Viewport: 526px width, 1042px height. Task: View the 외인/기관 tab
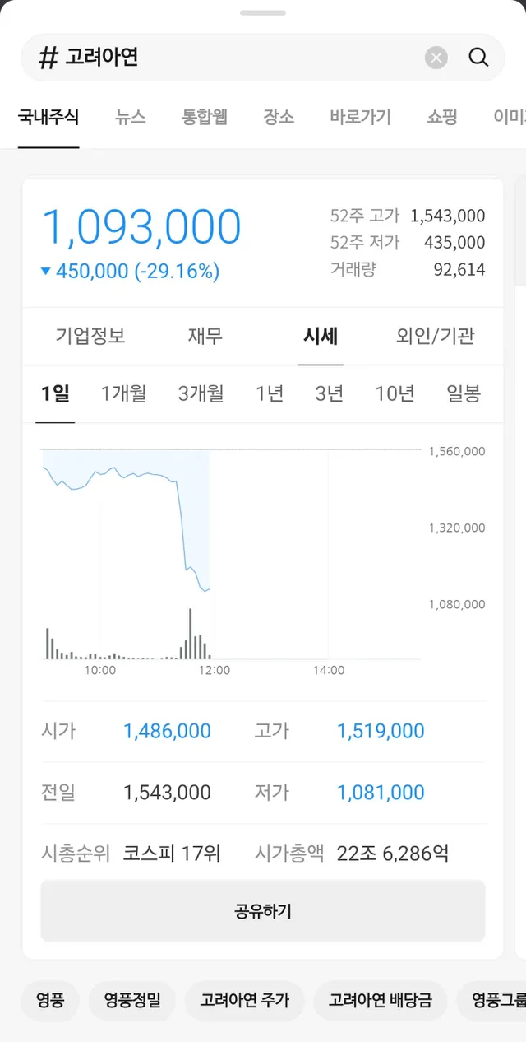436,336
